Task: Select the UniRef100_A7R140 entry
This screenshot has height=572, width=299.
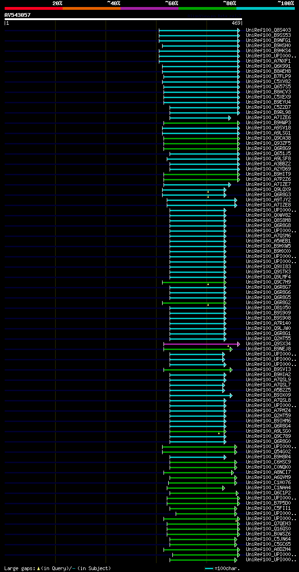Action: (268, 323)
